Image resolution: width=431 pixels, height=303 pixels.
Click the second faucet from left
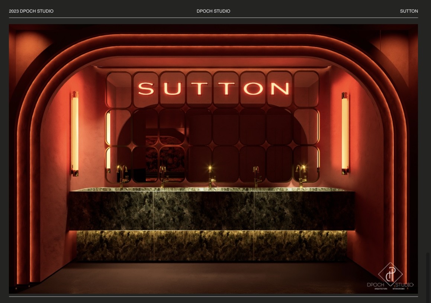pyautogui.click(x=163, y=176)
